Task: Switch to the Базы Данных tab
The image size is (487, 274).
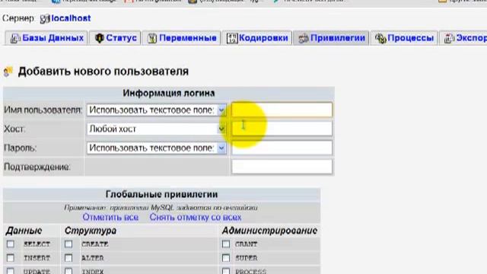Action: coord(46,38)
